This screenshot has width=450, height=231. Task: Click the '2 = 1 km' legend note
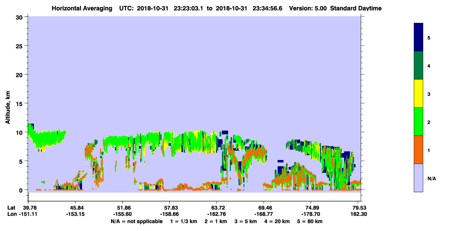[216, 221]
